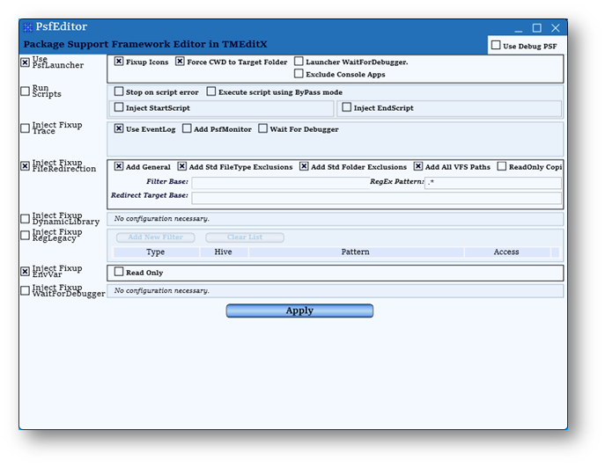
Task: Close the PsfEditor window
Action: click(555, 28)
